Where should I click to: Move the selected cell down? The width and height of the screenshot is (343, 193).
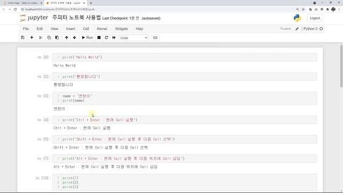click(74, 38)
